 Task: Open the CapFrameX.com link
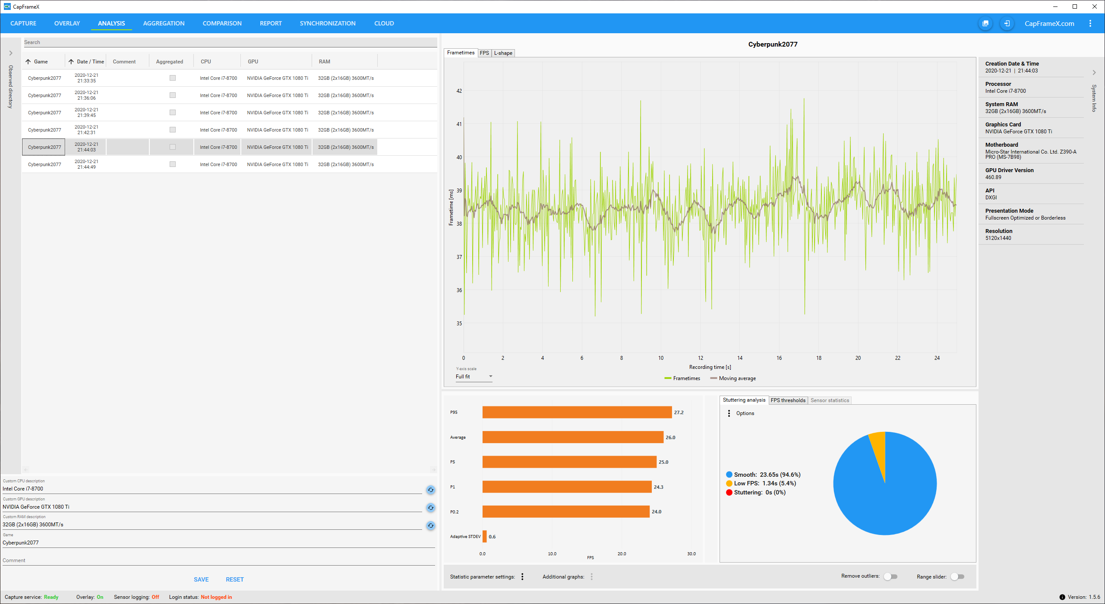pyautogui.click(x=1049, y=23)
